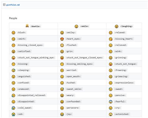This screenshot has width=148, height=118.
Task: Click the :laughing: code label
Action: coord(126,26)
